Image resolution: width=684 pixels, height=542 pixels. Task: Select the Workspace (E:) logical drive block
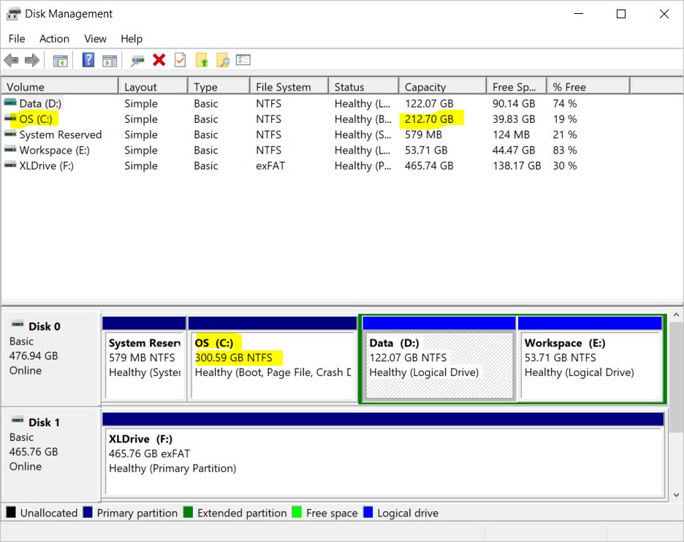point(590,358)
